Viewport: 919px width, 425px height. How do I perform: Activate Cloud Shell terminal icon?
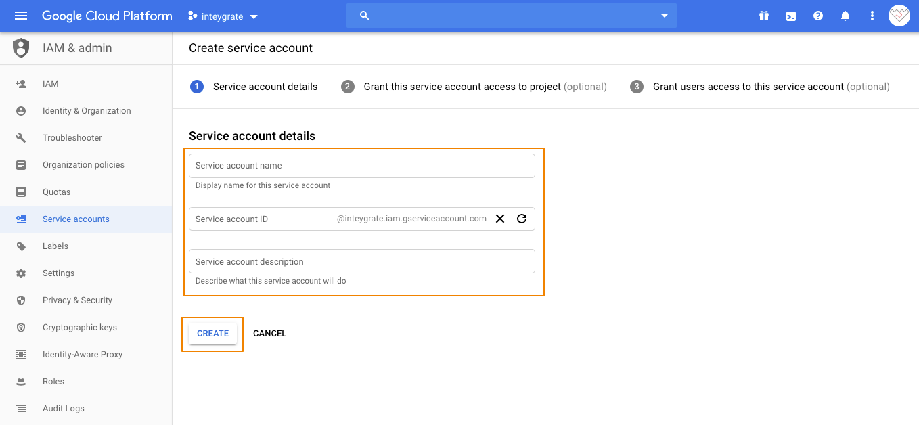tap(791, 16)
